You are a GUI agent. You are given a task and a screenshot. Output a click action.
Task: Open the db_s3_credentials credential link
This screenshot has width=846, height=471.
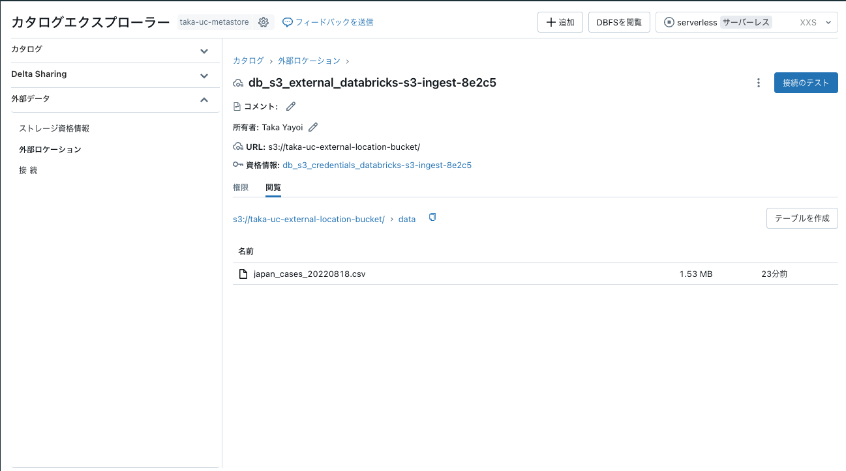pos(376,165)
